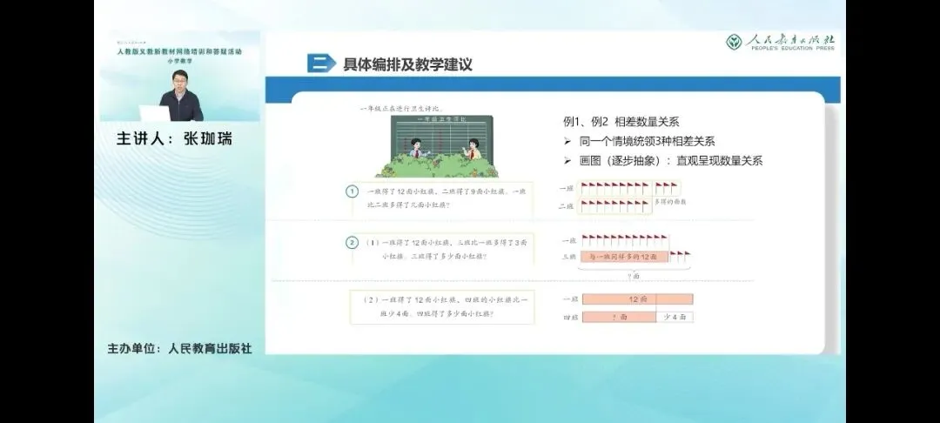Click the ?面 bar in the 四班 row
940x423 pixels.
tap(619, 317)
